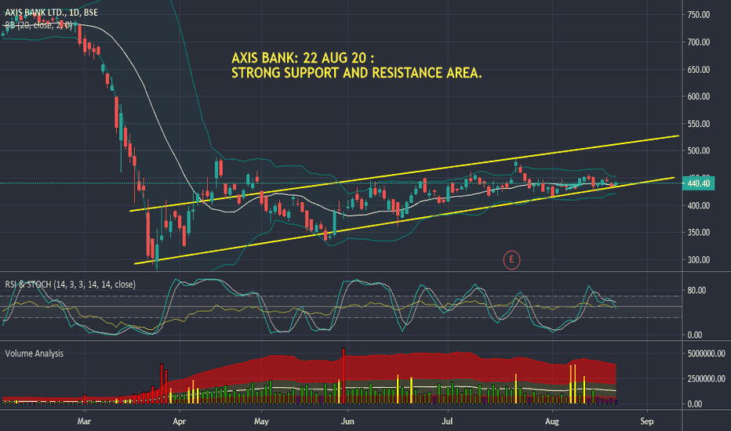Click the earnings 'E' marker circle
This screenshot has width=731, height=431.
511,259
